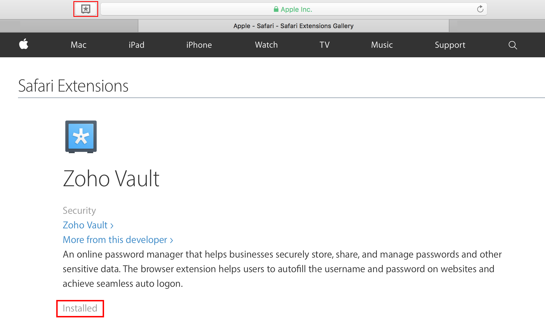The height and width of the screenshot is (323, 545).
Task: Select the iPhone navigation label
Action: click(x=199, y=45)
